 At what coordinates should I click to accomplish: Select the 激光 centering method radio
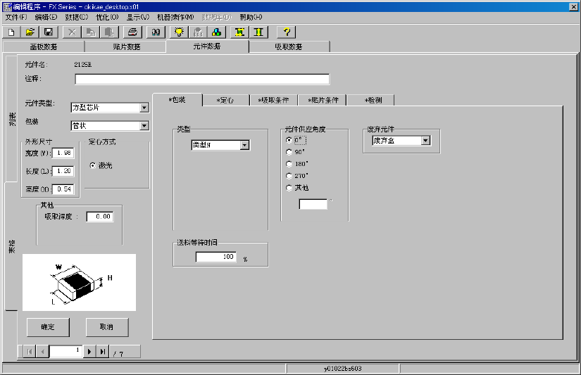point(93,165)
